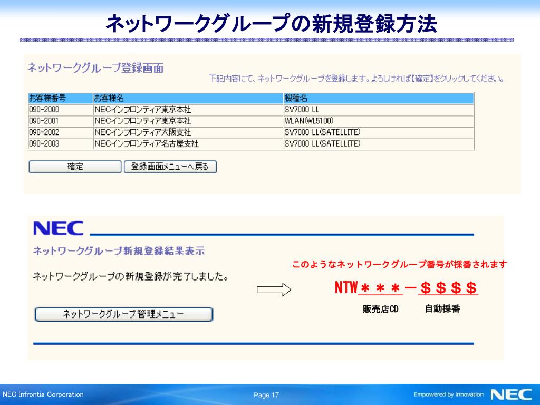540x405 pixels.
Task: Click 登録画面メニューへ戻る button
Action: point(170,167)
